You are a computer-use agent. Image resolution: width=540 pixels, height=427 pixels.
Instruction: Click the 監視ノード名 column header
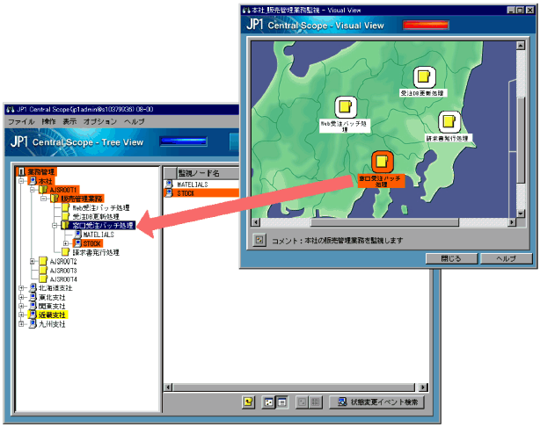coord(208,173)
